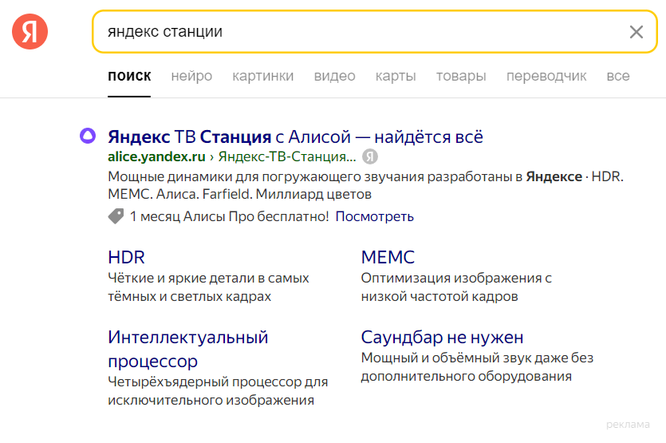Open the HDR sitelink
The height and width of the screenshot is (443, 666).
(126, 257)
